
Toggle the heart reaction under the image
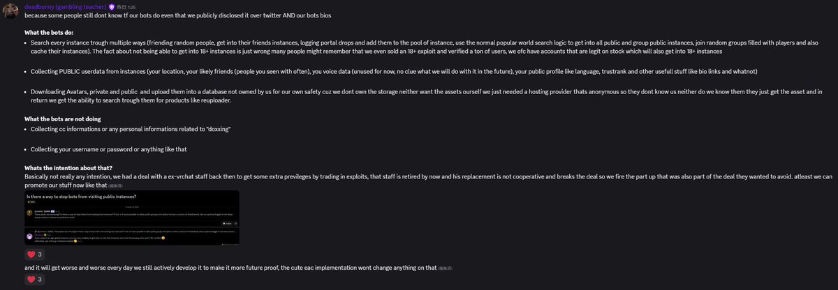click(x=36, y=255)
